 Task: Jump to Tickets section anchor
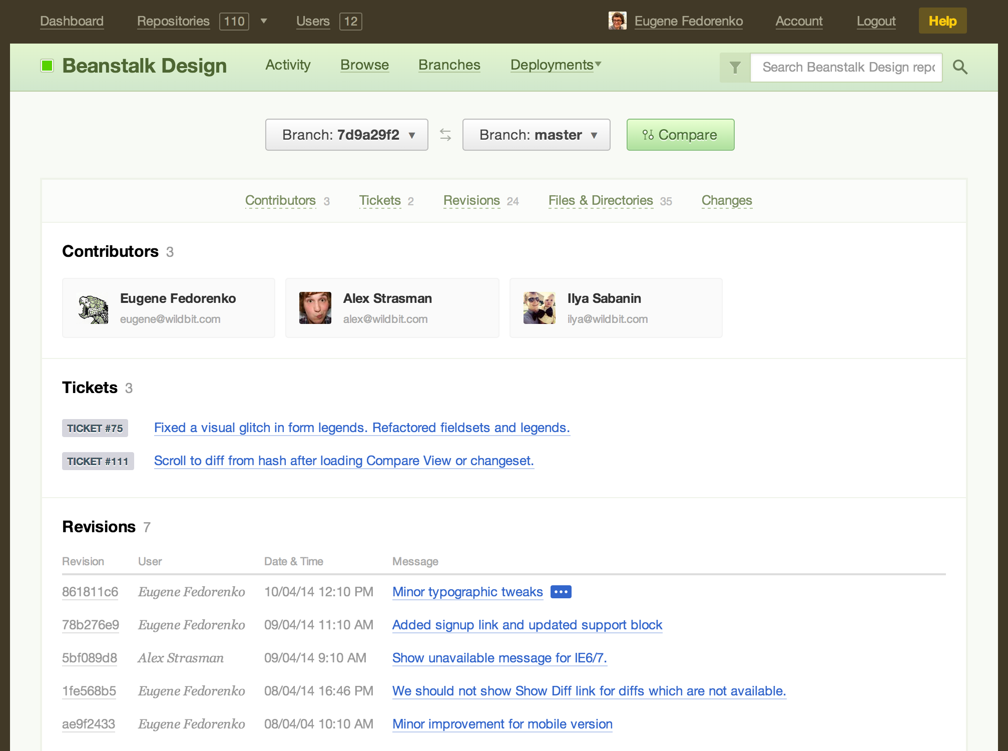coord(380,200)
